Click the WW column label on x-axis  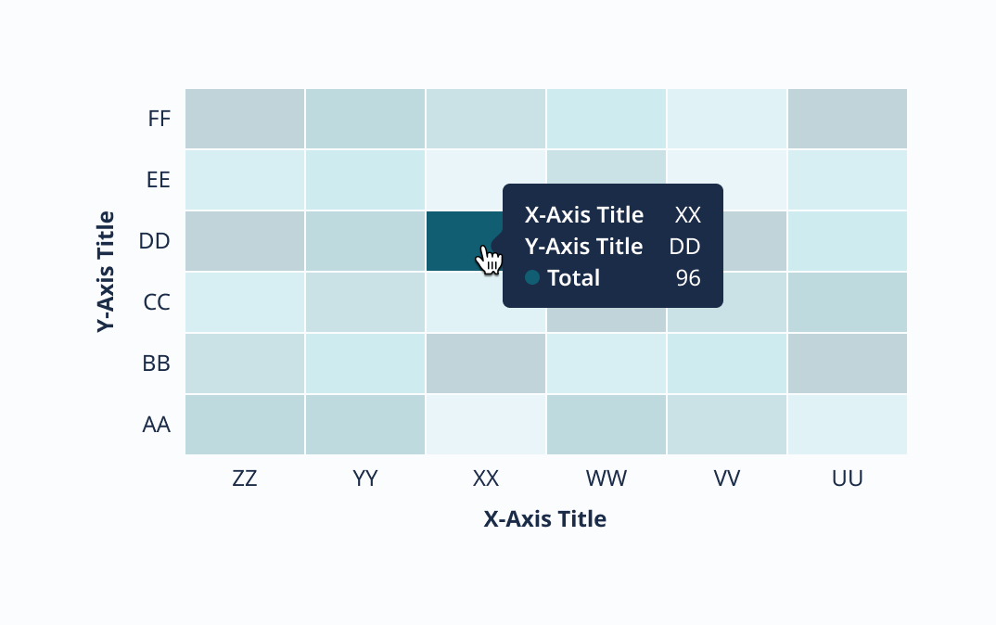(x=606, y=478)
